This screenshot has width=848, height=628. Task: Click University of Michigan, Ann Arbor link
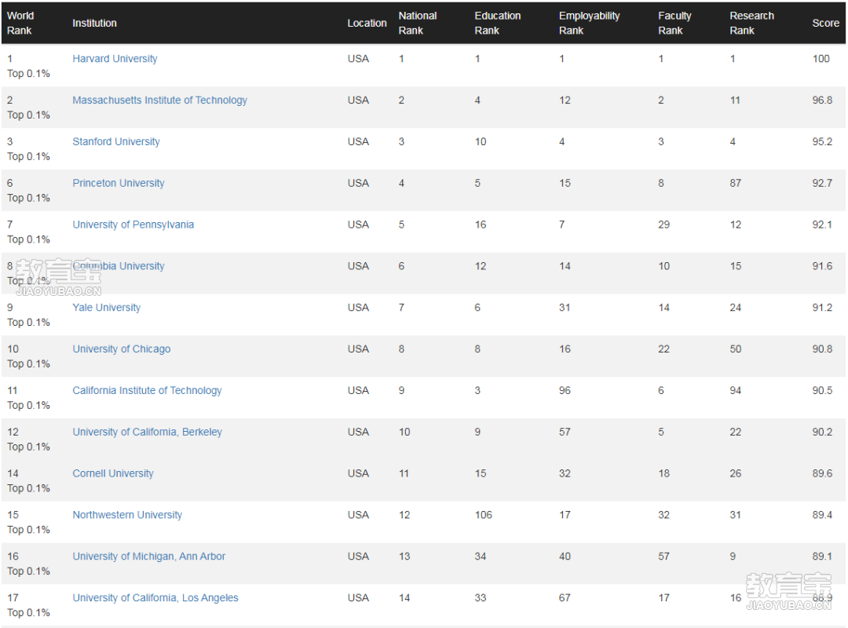pyautogui.click(x=148, y=556)
